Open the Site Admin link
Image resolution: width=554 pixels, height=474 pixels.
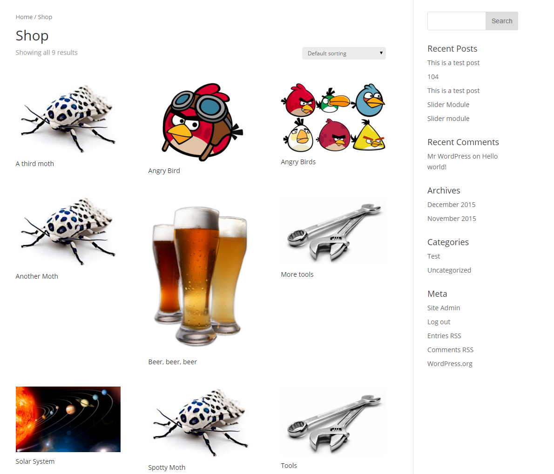point(443,308)
